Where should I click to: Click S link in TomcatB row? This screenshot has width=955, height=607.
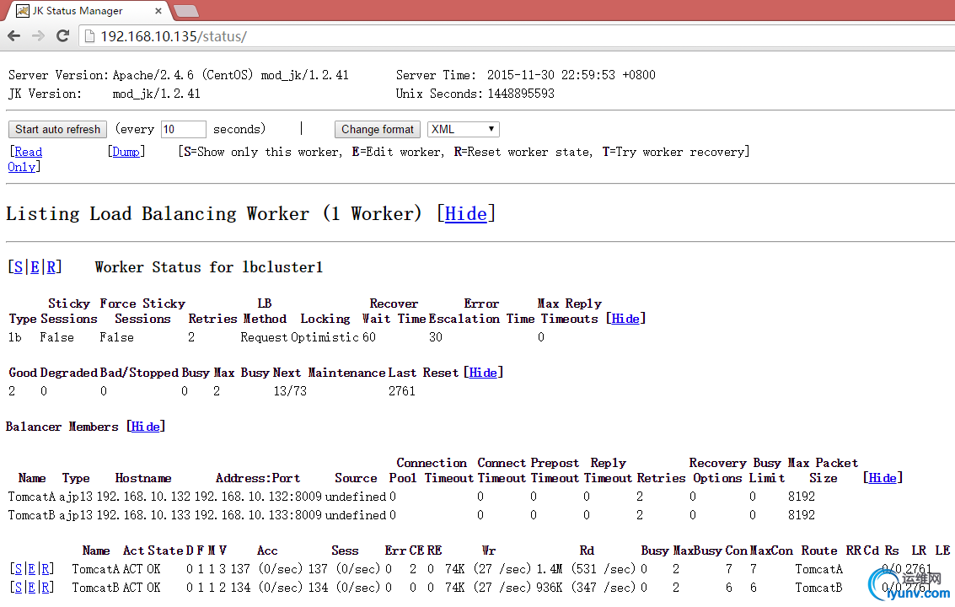[19, 588]
